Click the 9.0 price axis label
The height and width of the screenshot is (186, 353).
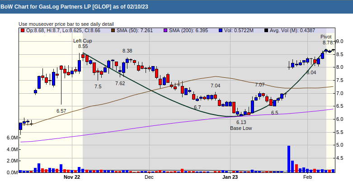(339, 41)
